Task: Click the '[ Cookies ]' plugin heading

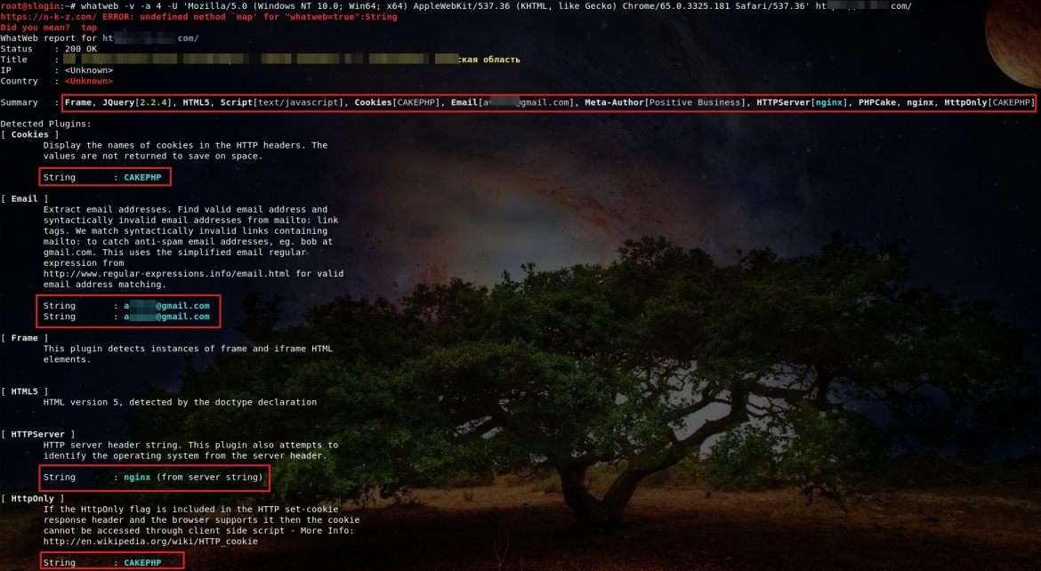Action: 30,134
